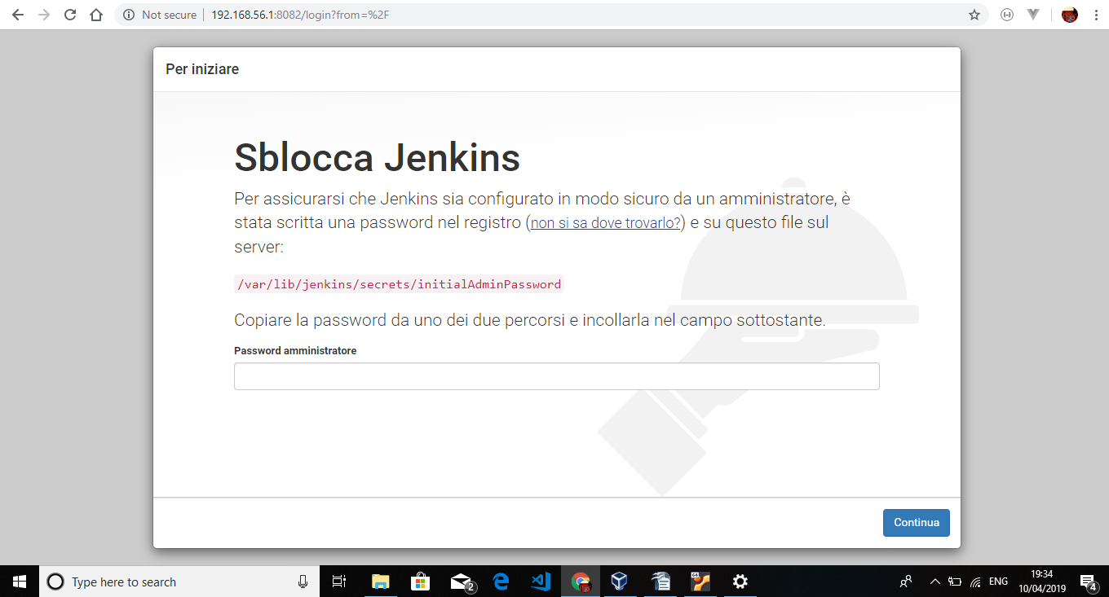Open Chrome home page via home icon

click(x=97, y=14)
